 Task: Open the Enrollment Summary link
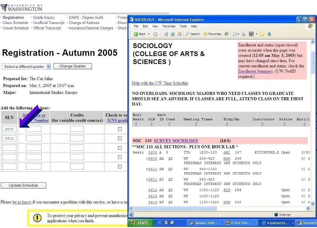(x=255, y=71)
